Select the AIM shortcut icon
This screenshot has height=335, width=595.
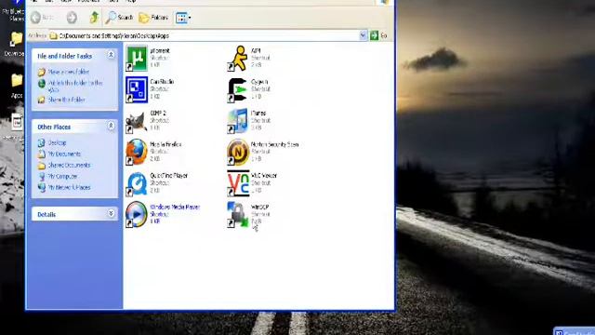[x=238, y=58]
